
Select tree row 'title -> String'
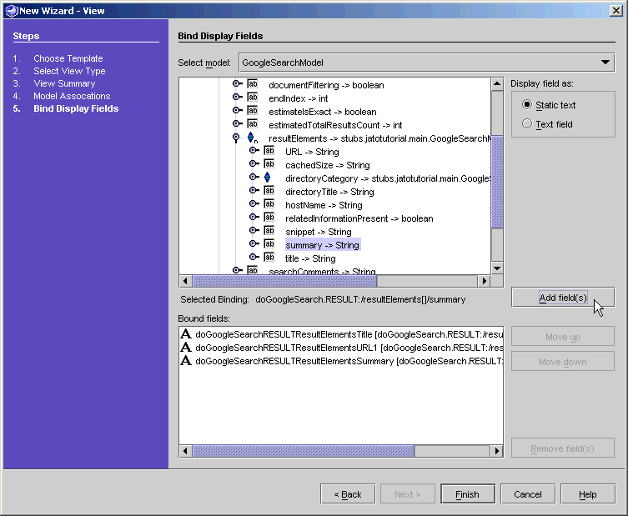click(310, 258)
